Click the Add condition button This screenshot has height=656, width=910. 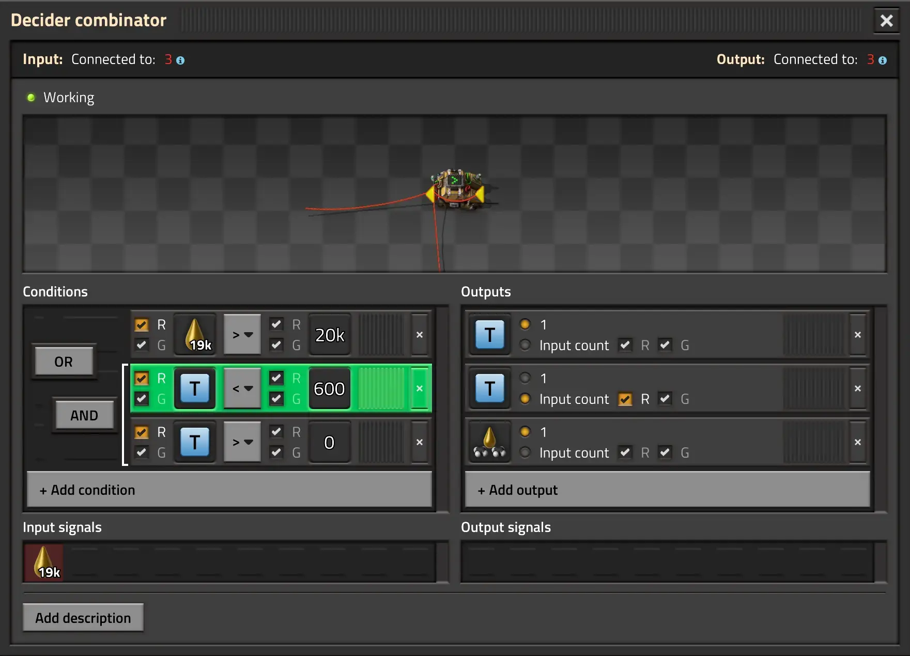[229, 490]
